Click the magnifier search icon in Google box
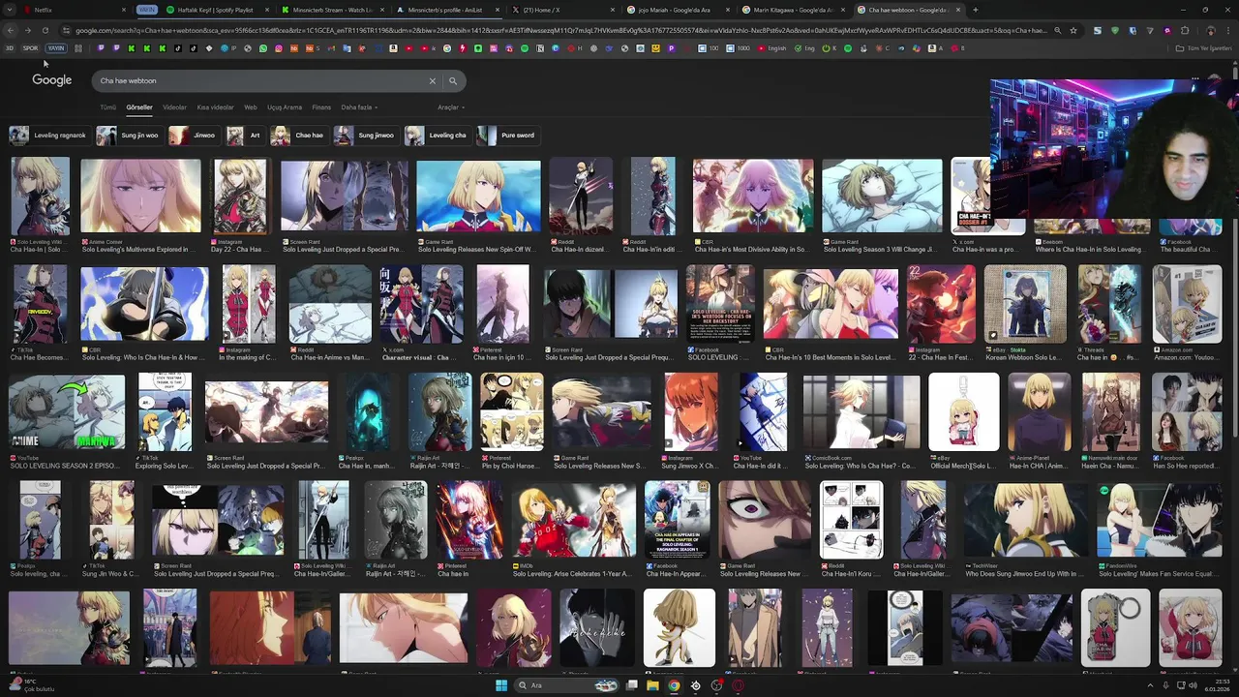 453,81
